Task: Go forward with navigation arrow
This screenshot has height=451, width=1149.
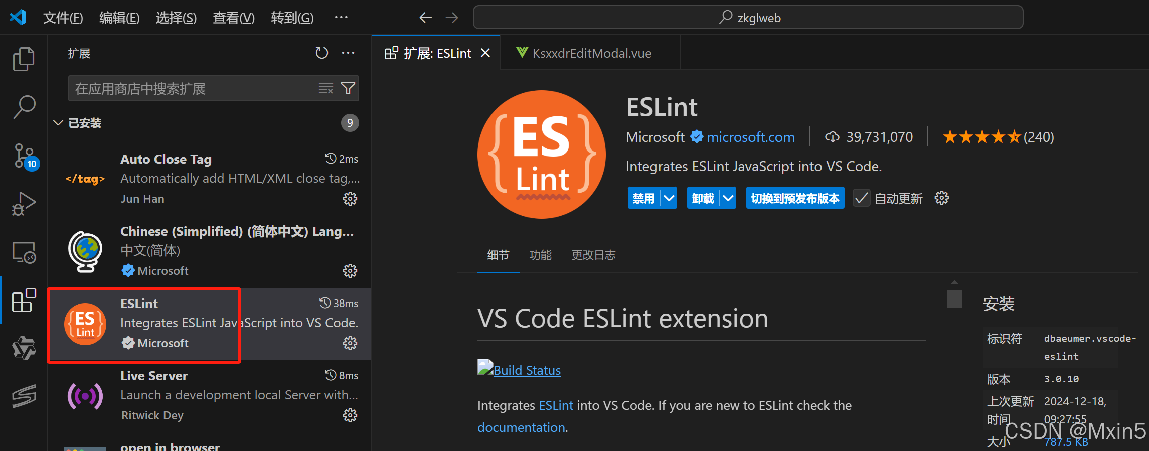Action: click(452, 18)
